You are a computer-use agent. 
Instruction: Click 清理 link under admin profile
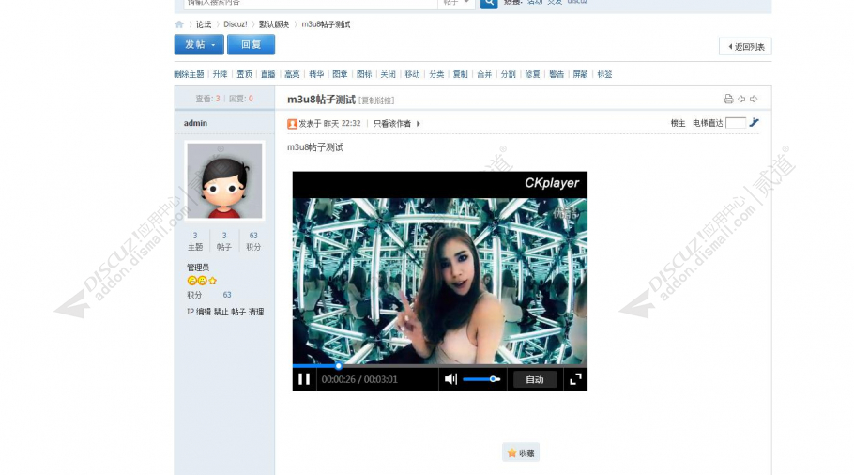pos(256,312)
